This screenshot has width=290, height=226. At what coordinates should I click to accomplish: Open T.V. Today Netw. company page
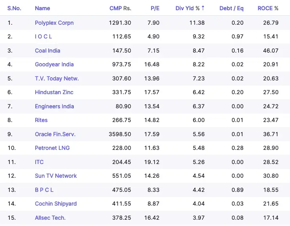[x=57, y=78]
